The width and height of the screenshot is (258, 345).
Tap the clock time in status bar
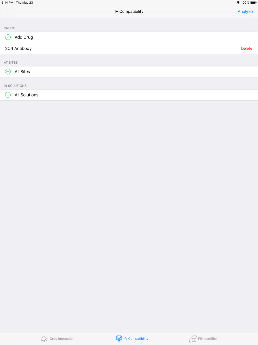[7, 3]
